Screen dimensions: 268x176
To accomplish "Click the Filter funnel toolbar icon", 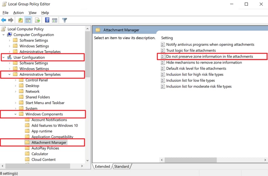I will [65, 20].
